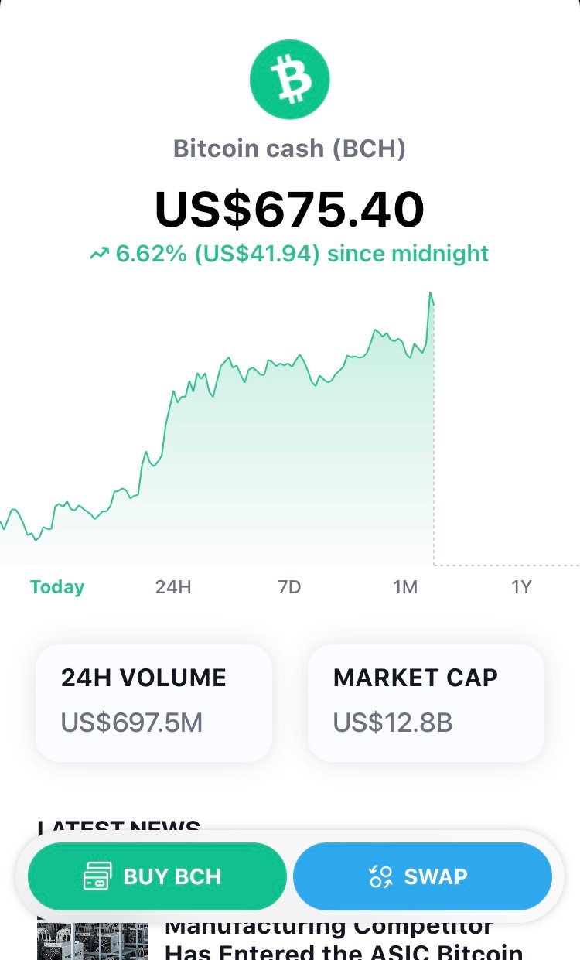Switch to the 1M chart view
This screenshot has height=960, width=580.
pos(405,587)
